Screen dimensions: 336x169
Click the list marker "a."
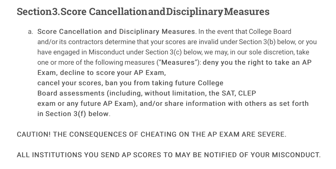click(30, 32)
